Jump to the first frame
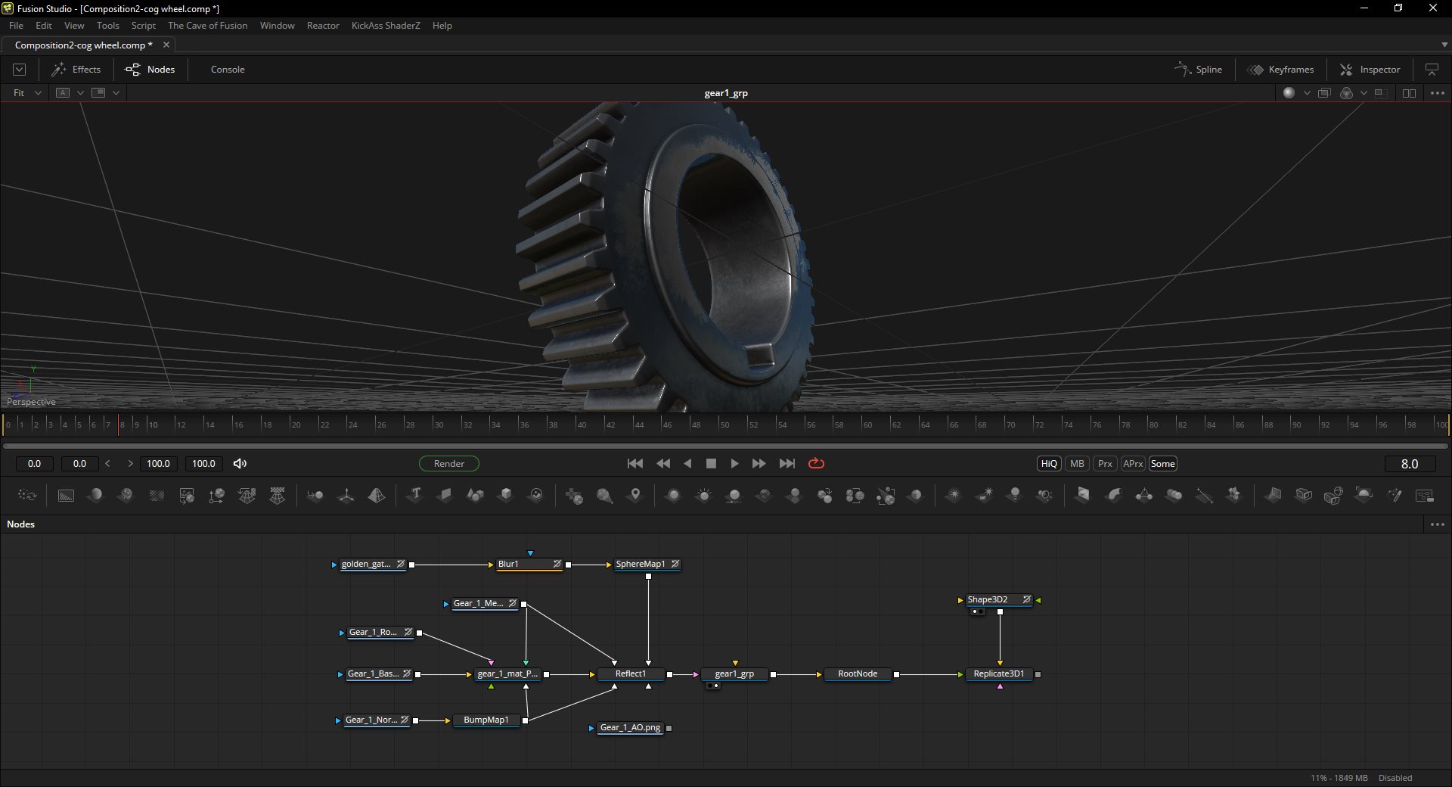This screenshot has height=787, width=1452. (635, 463)
